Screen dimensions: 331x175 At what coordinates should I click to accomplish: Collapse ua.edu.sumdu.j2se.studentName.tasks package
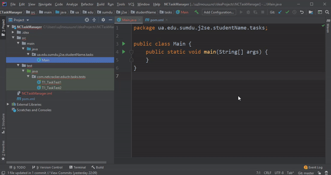tap(28, 54)
